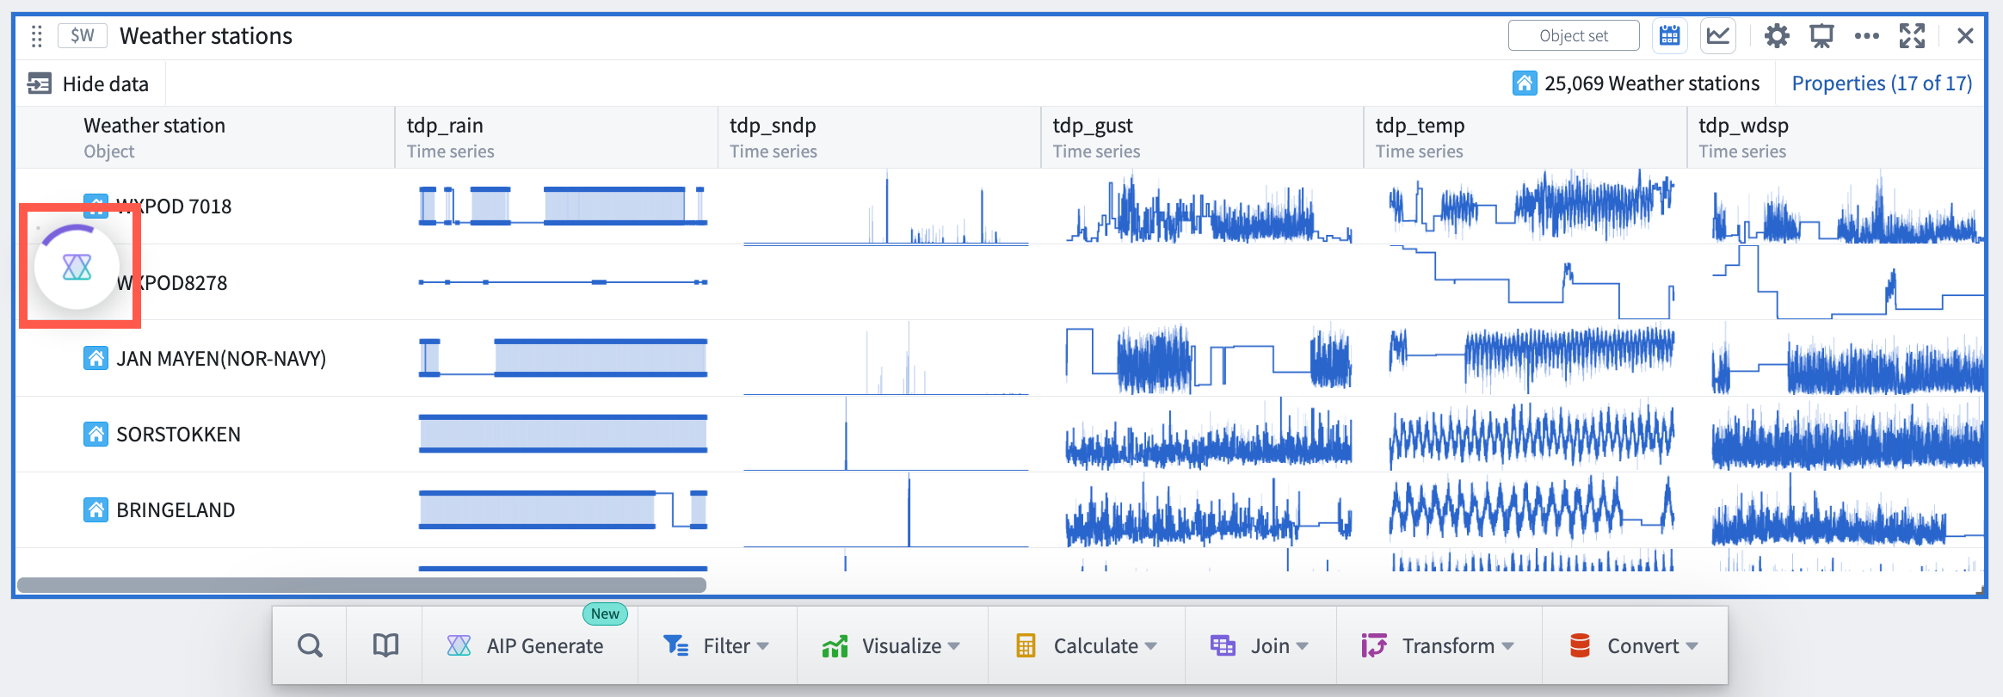2003x697 pixels.
Task: Click the search magnifier icon in toolbar
Action: [310, 645]
